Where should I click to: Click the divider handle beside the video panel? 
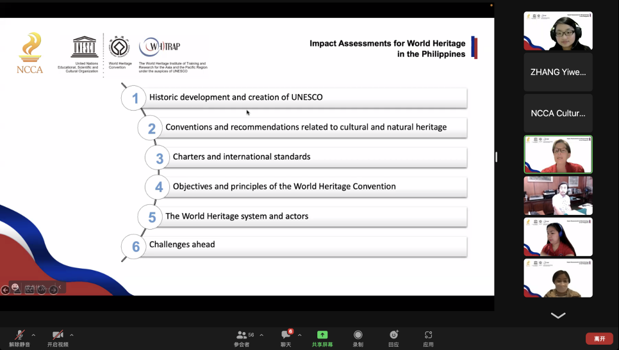click(x=496, y=157)
